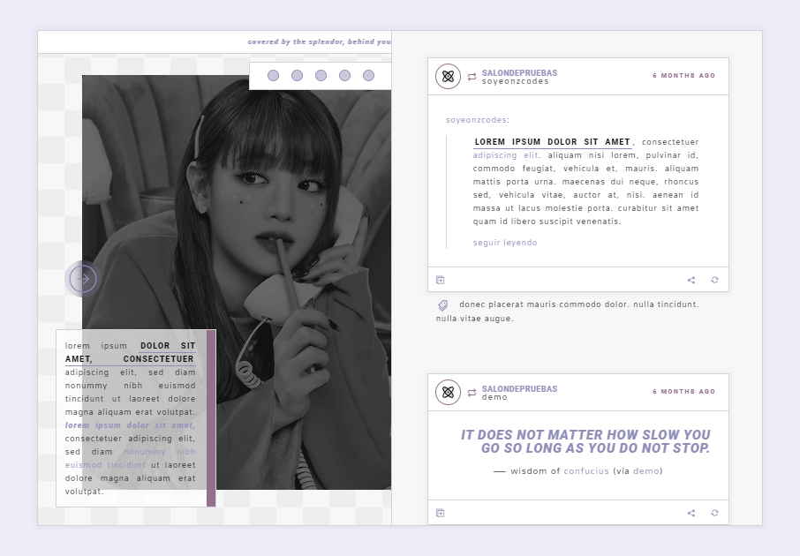Click the quote 'It does not matter how slow you go'
Viewport: 800px width, 556px height.
[x=585, y=441]
